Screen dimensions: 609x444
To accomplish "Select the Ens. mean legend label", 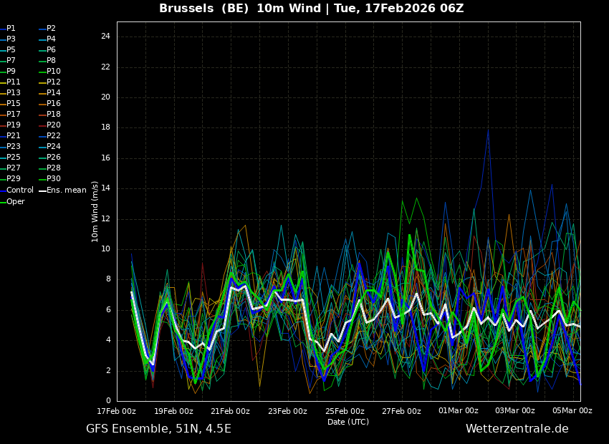I will tap(66, 190).
